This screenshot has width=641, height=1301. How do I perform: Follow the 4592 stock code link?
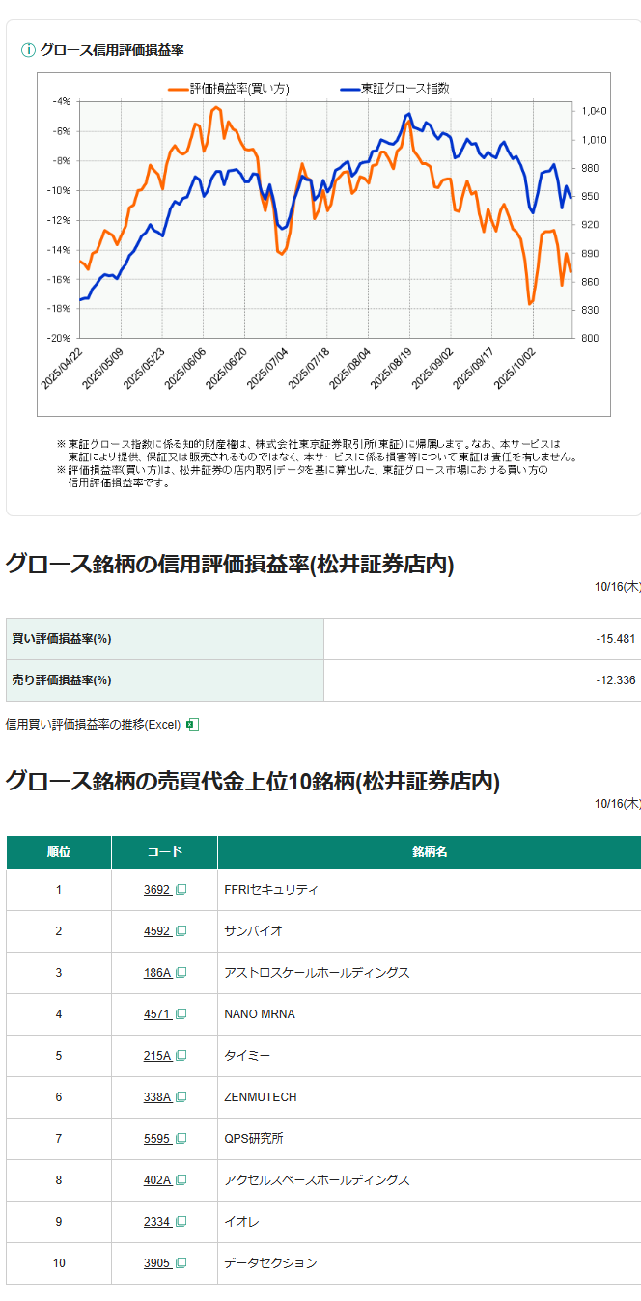[x=156, y=931]
